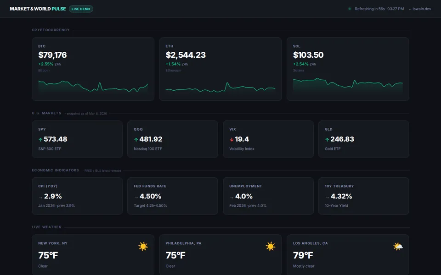Screen dimensions: 441x275
Task: Click the Fed Funds value 4.50%
Action: pyautogui.click(x=151, y=196)
